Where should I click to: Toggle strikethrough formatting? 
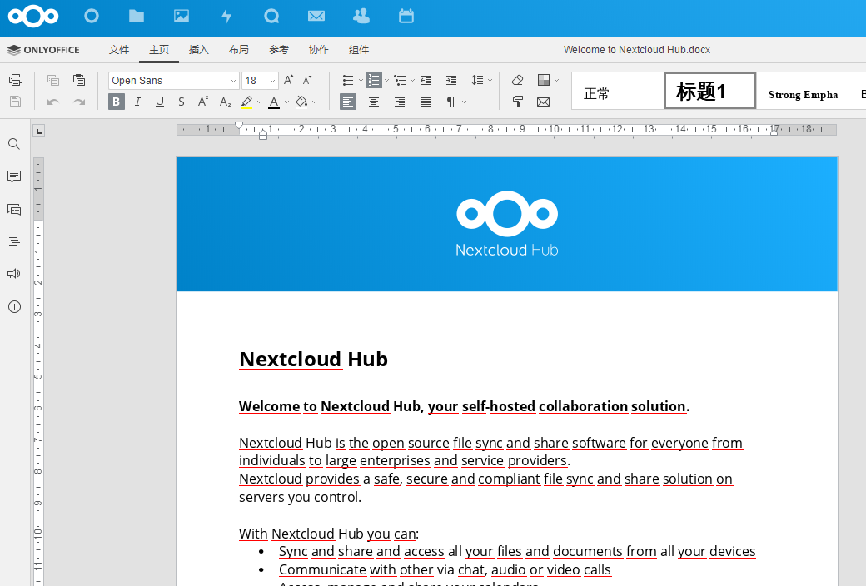click(x=182, y=102)
